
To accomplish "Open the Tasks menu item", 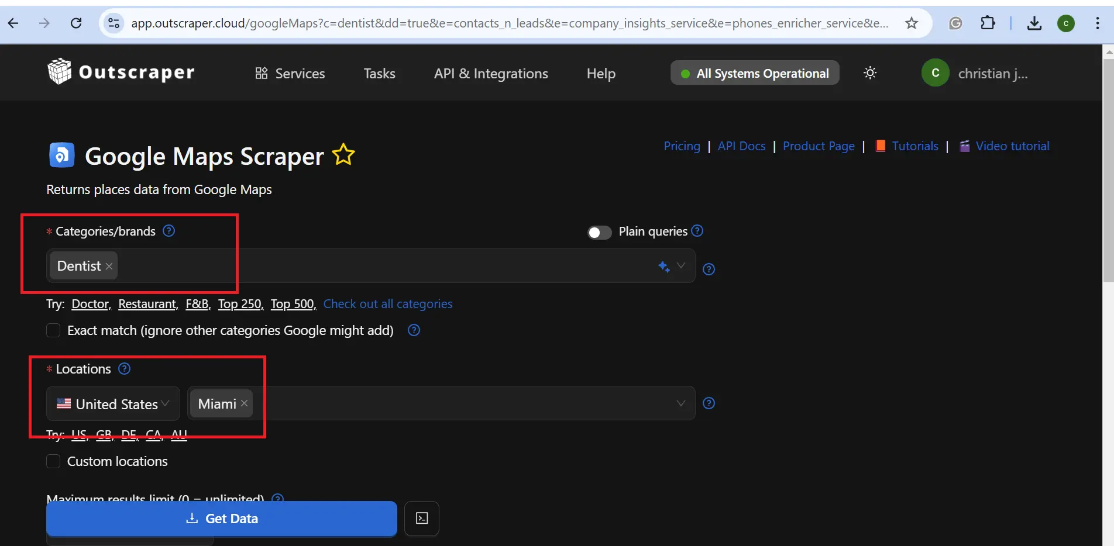I will 379,74.
